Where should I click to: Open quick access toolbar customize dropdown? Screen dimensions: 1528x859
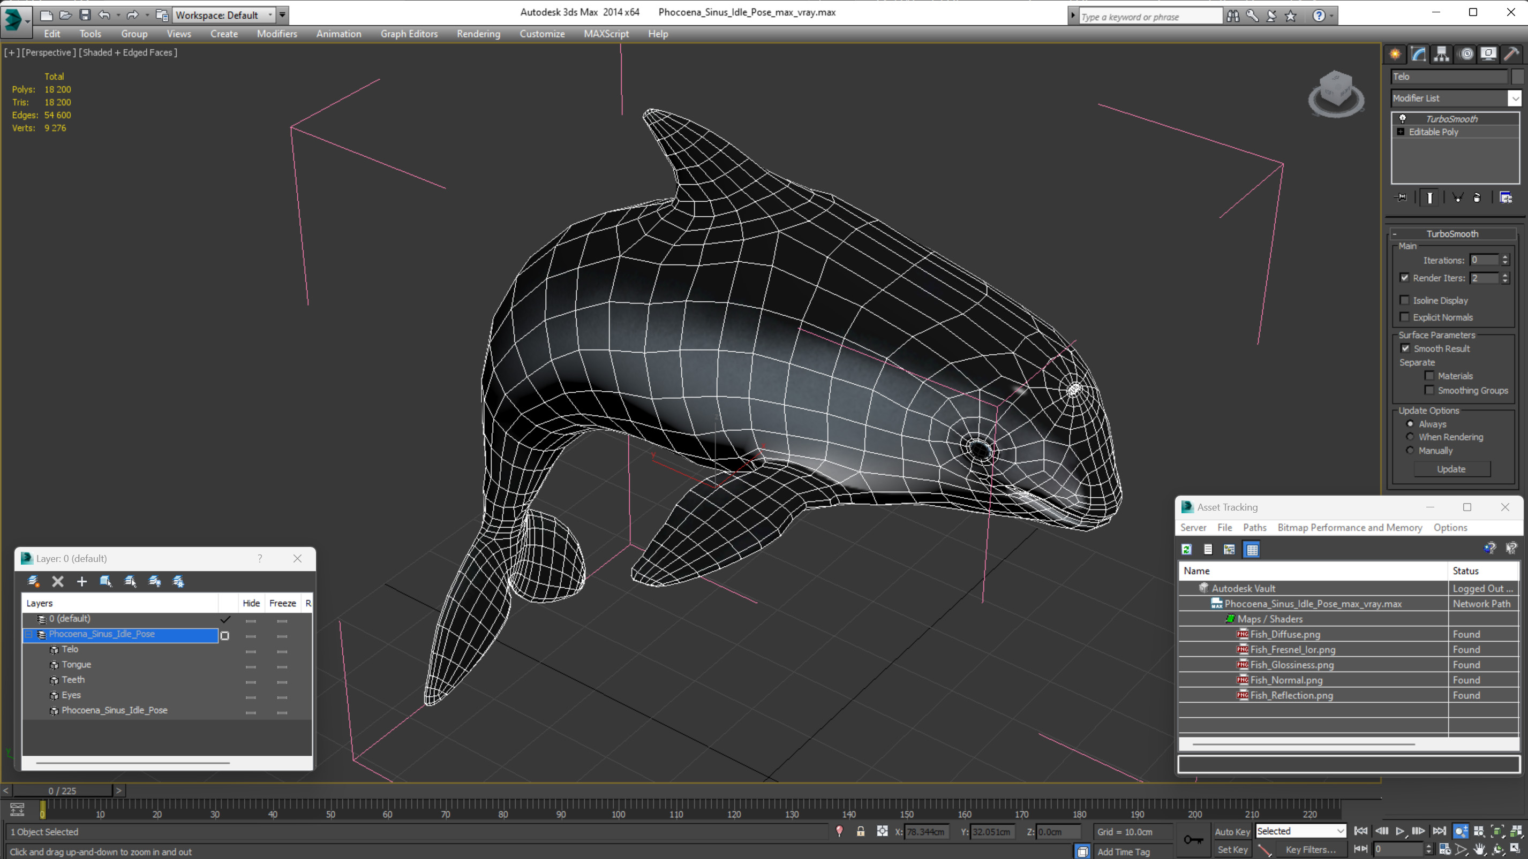coord(282,15)
